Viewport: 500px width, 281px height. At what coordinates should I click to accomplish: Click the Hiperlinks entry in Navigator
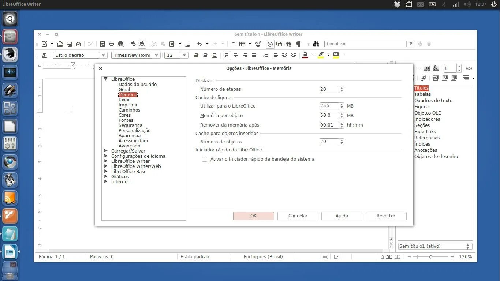pyautogui.click(x=425, y=131)
